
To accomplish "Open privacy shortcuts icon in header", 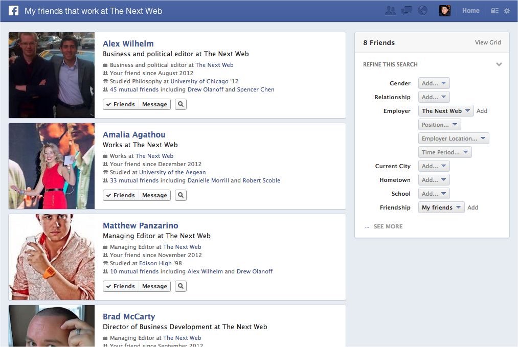I will pyautogui.click(x=494, y=11).
